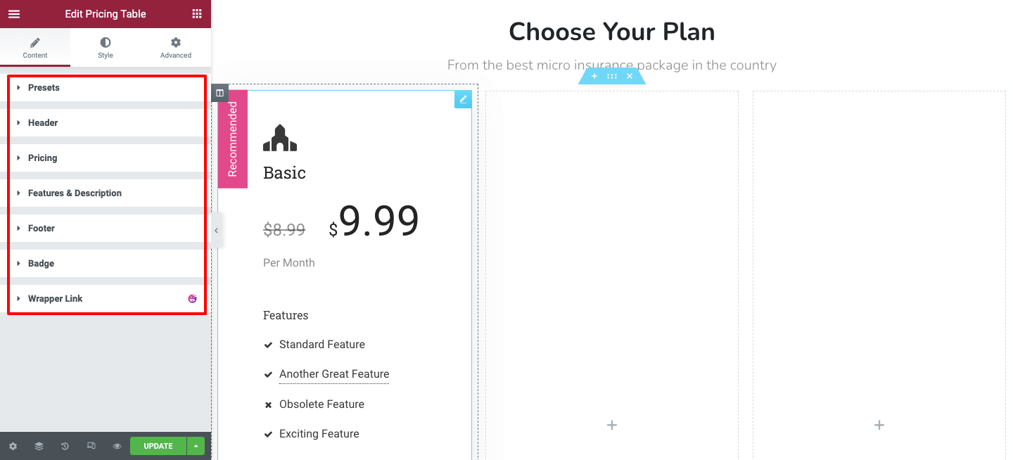Viewport: 1013px width, 460px height.
Task: Open save options arrow beside Update
Action: (196, 446)
